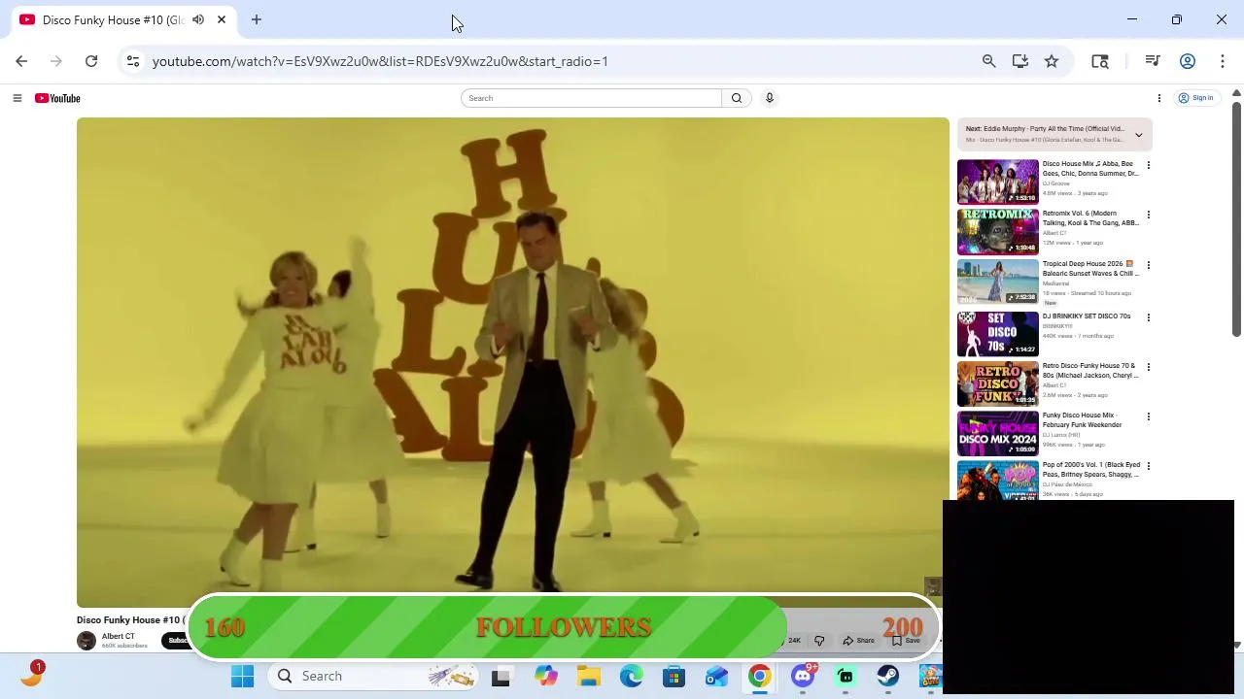Open title 'Retromix Vol. 6 (Modern Talking...'

click(x=1090, y=218)
